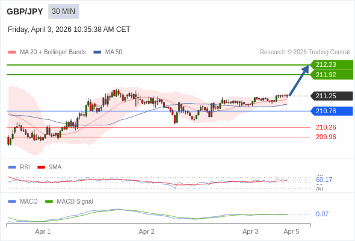Click the MACD legend label

(29, 202)
